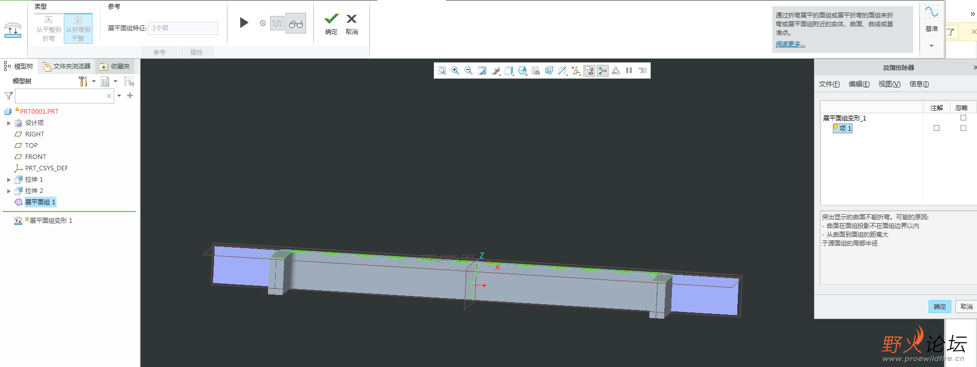This screenshot has width=977, height=367.
Task: Click the model tree search field
Action: [64, 96]
